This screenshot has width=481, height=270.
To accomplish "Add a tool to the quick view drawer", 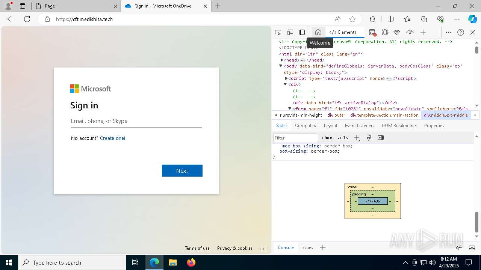I will 323,247.
